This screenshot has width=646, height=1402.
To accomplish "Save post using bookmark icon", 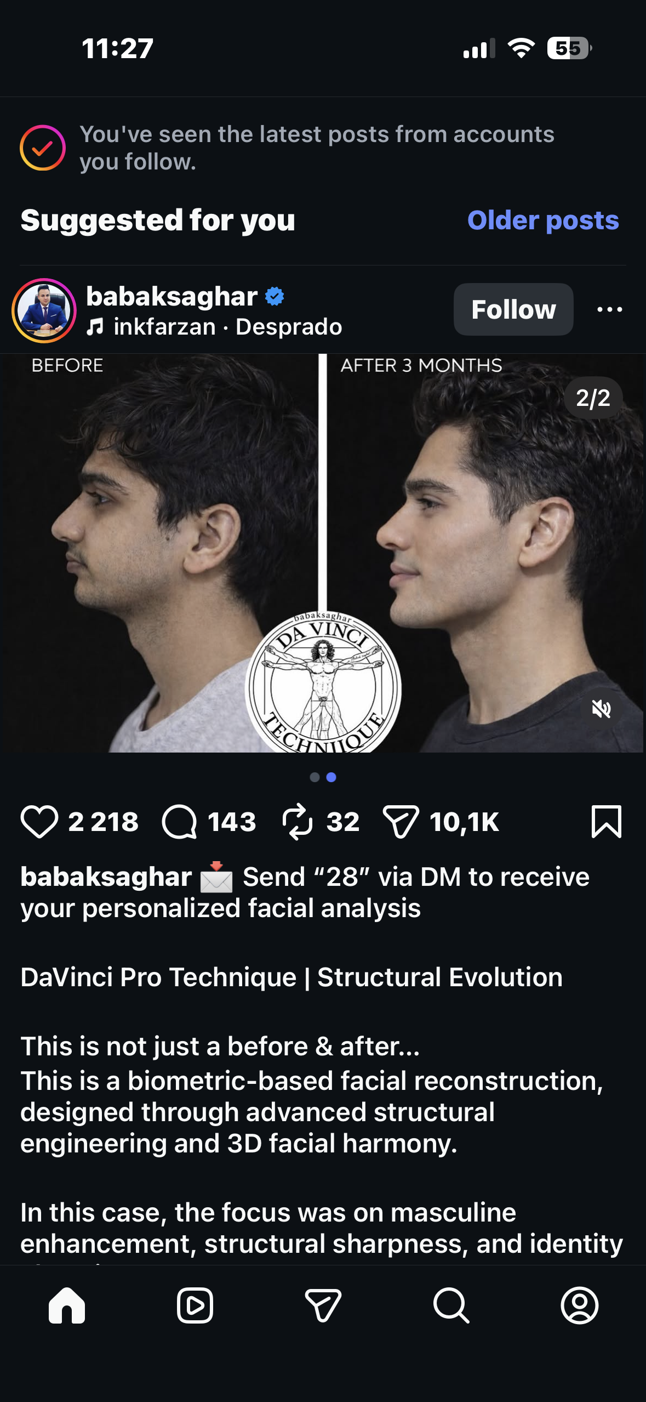I will coord(607,822).
